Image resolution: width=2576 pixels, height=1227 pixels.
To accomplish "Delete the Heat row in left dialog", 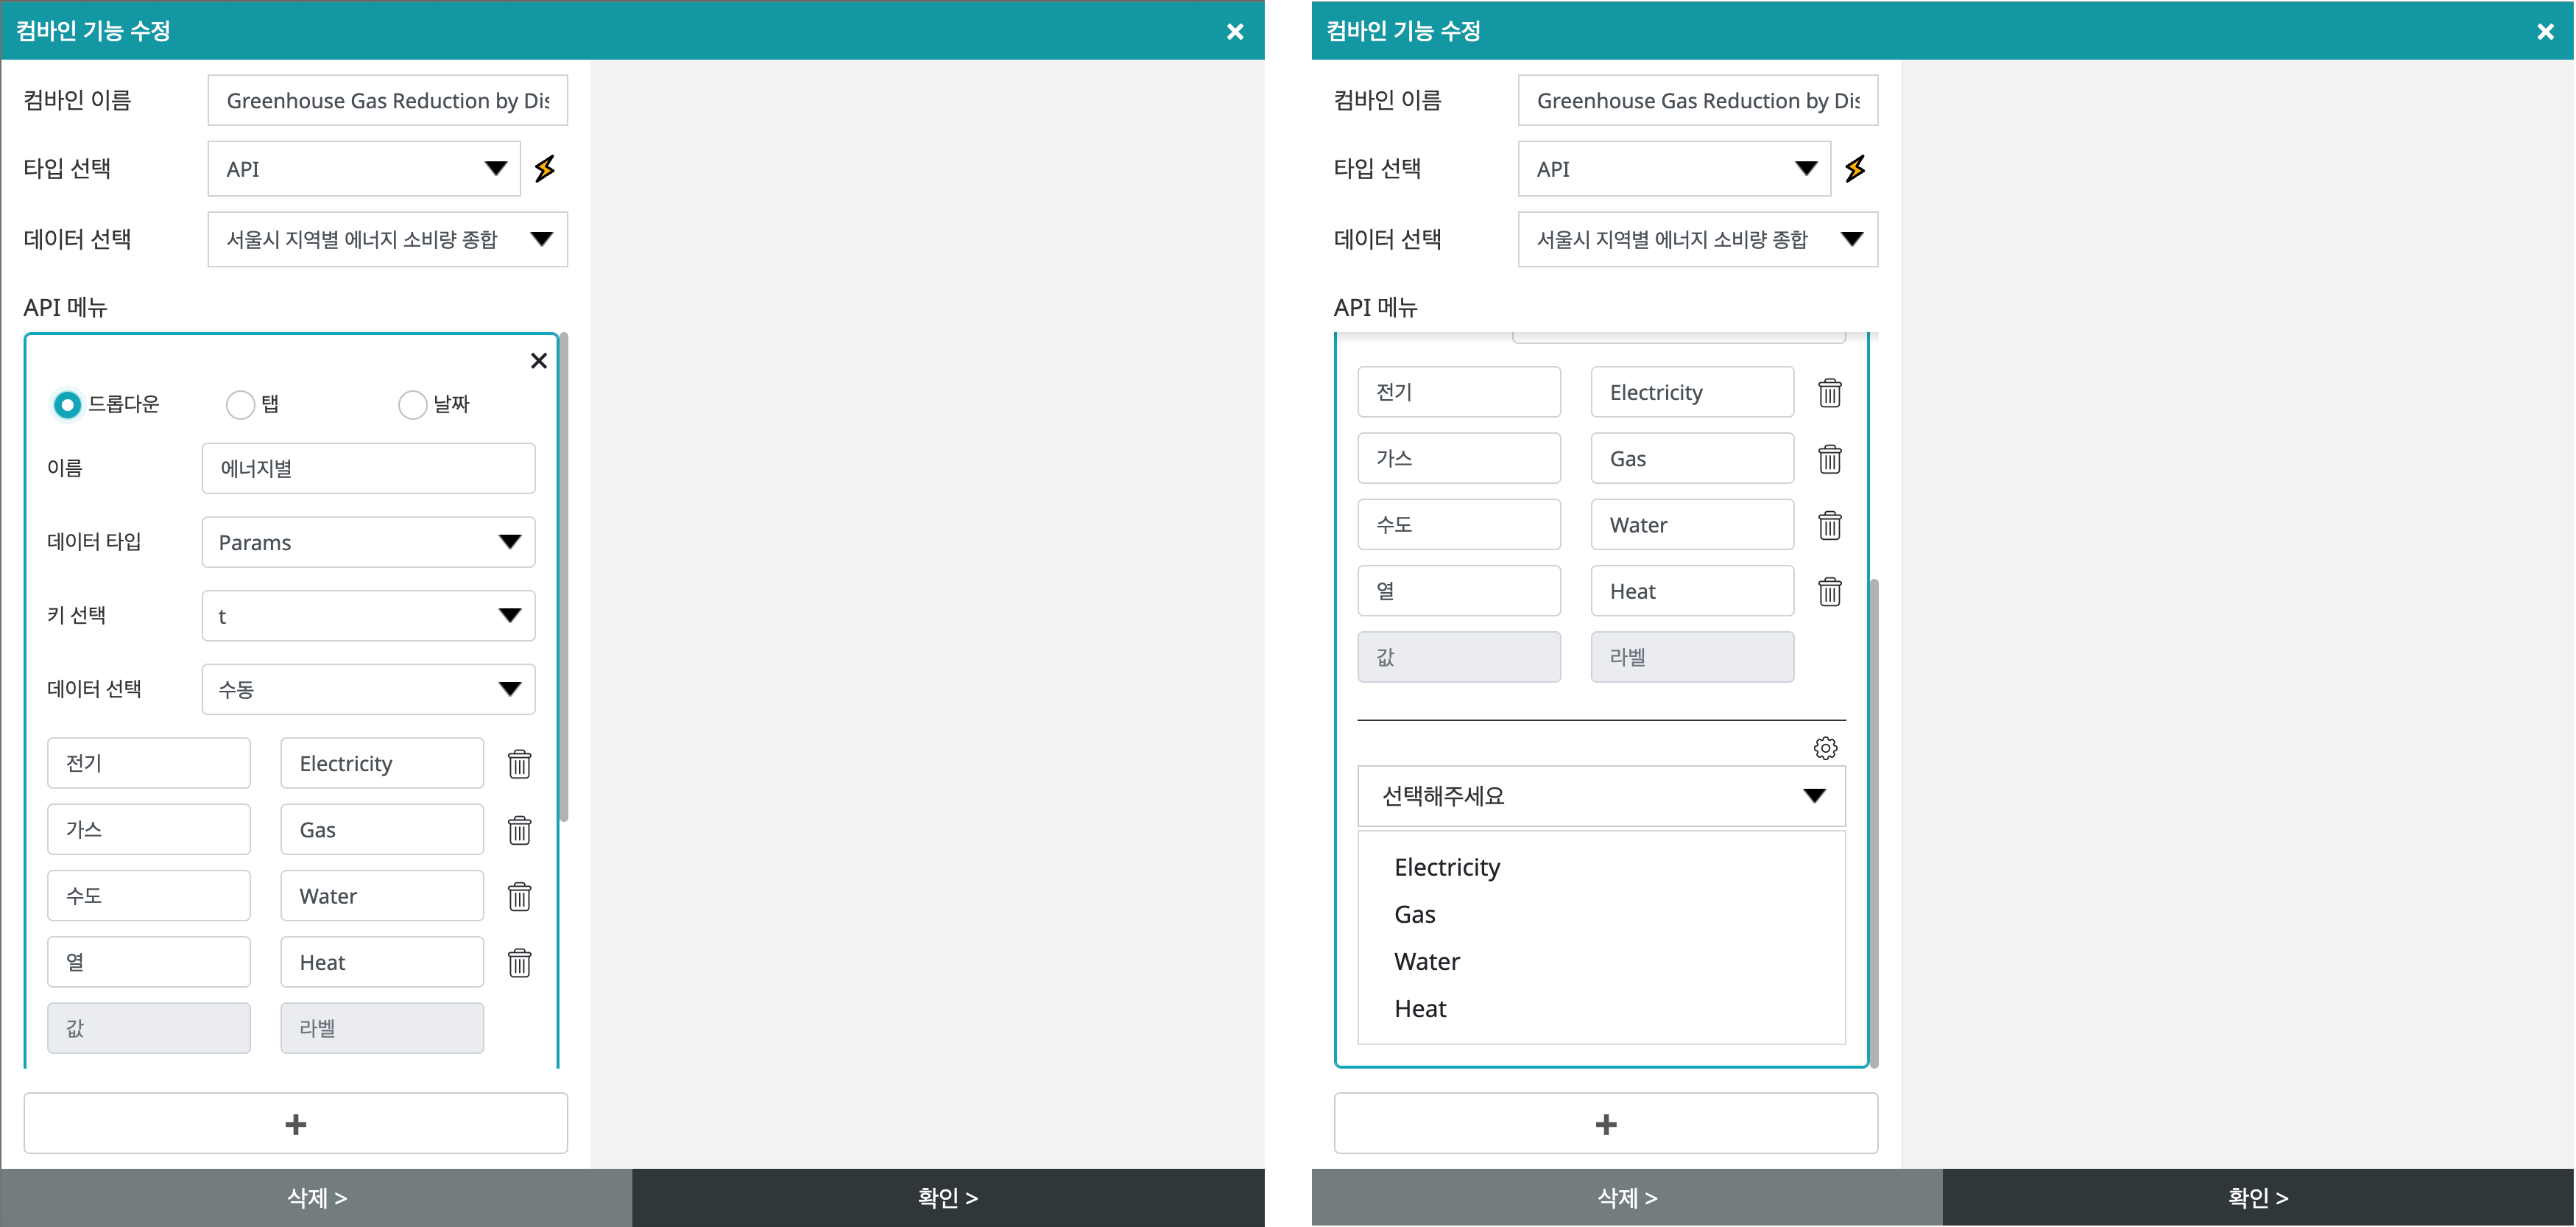I will click(x=519, y=962).
